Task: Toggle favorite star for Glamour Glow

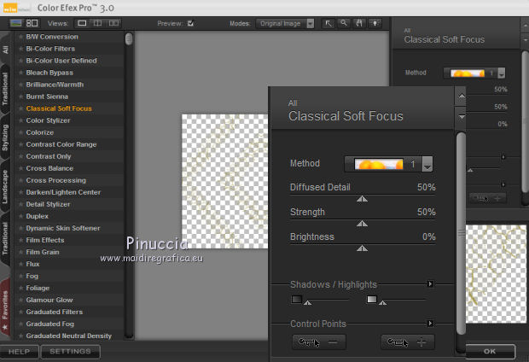Action: [x=20, y=300]
